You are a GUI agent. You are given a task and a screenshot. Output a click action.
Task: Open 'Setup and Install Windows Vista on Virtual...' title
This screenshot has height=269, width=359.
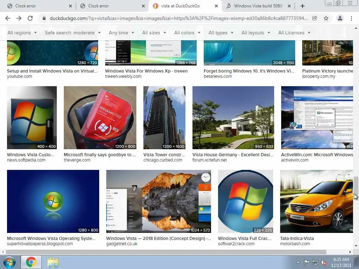[52, 71]
